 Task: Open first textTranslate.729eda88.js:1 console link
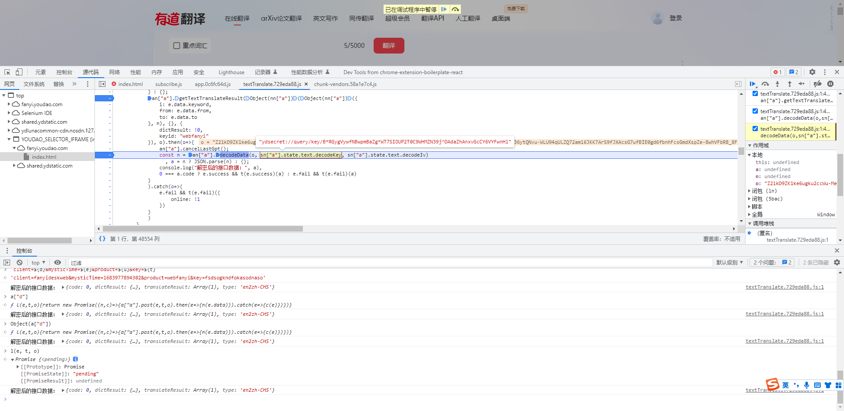(x=785, y=287)
